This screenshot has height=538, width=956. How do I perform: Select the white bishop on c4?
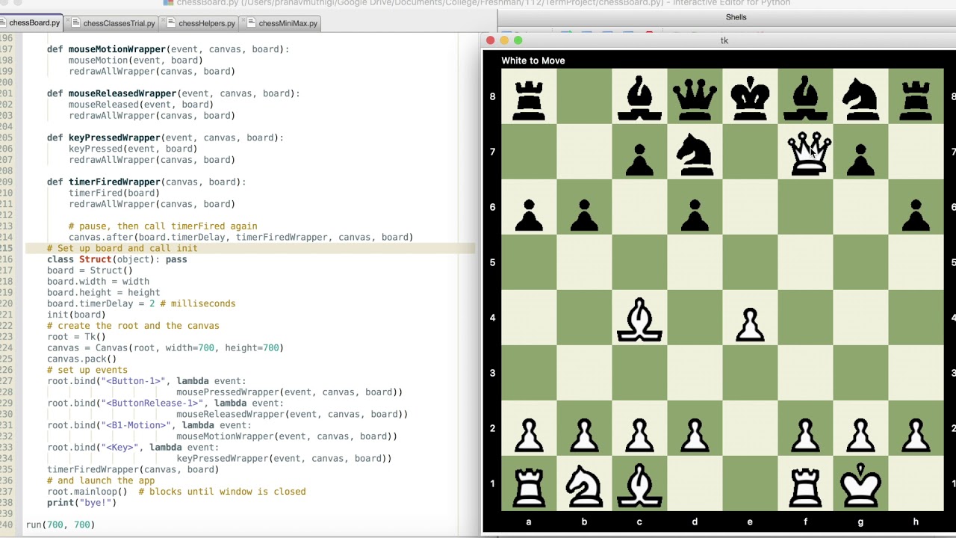click(x=639, y=321)
